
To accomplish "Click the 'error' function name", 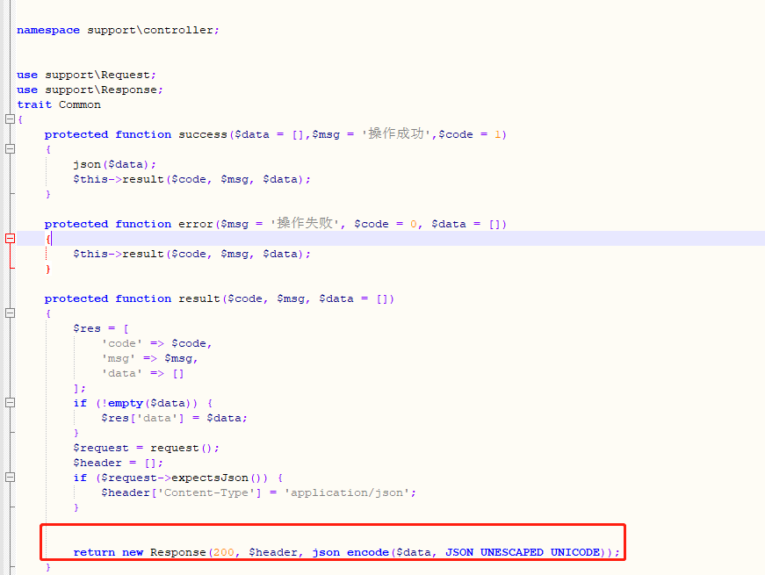I will (x=196, y=225).
